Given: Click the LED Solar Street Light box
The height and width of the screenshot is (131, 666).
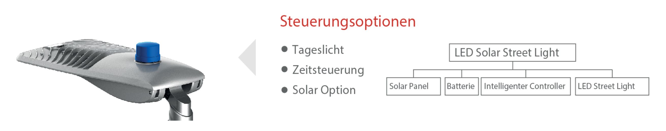Looking at the screenshot, I should 512,53.
